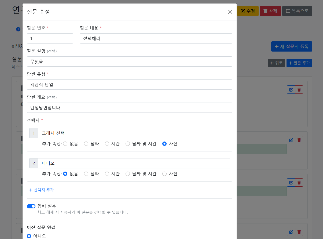Click the trash icon on the first question card
The height and width of the screenshot is (239, 323).
pyautogui.click(x=299, y=89)
